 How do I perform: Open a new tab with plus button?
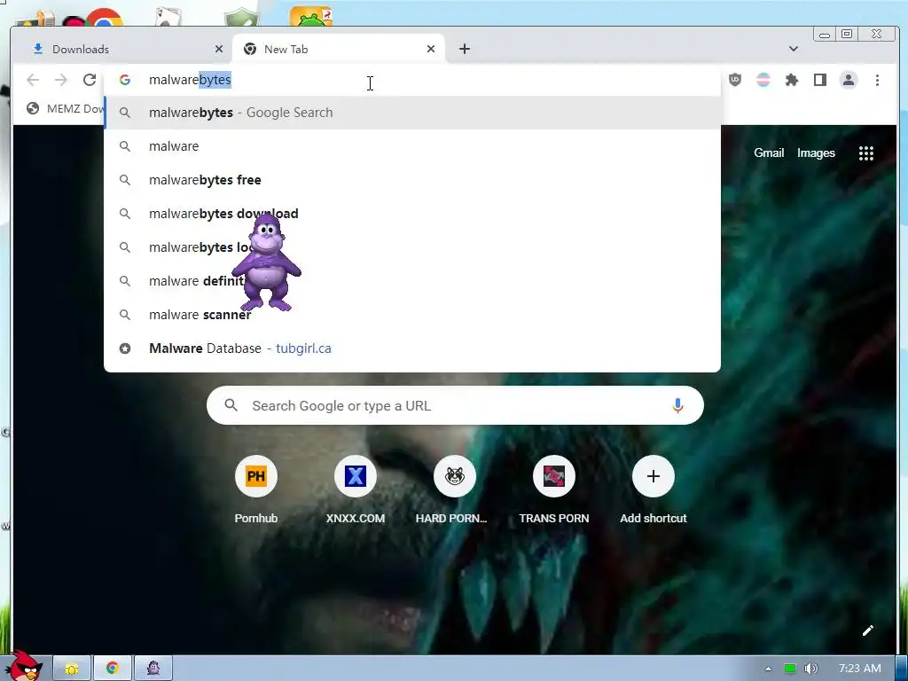coord(465,50)
